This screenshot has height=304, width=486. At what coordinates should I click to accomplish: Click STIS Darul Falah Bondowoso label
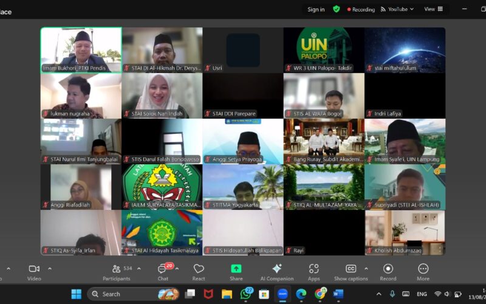(x=165, y=159)
